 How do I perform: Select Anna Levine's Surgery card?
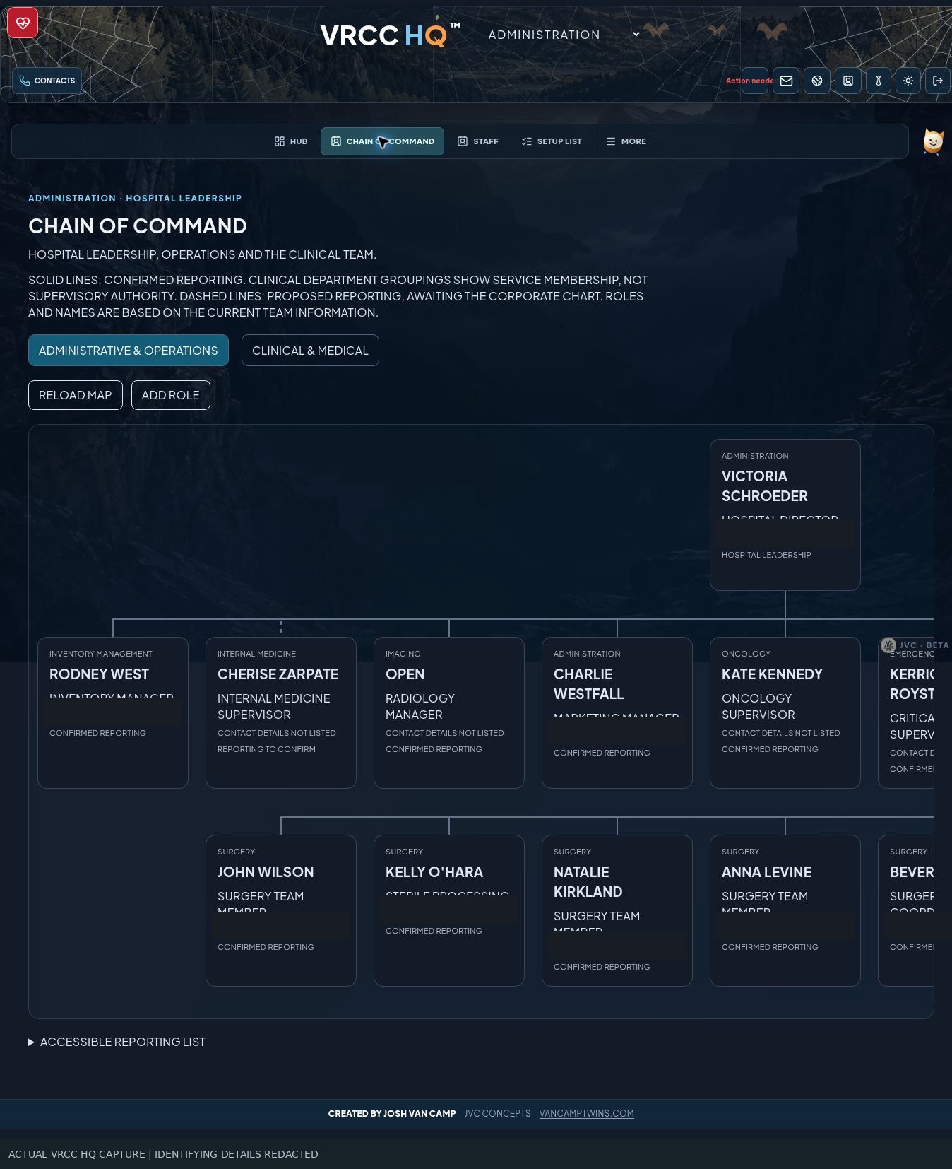tap(785, 910)
